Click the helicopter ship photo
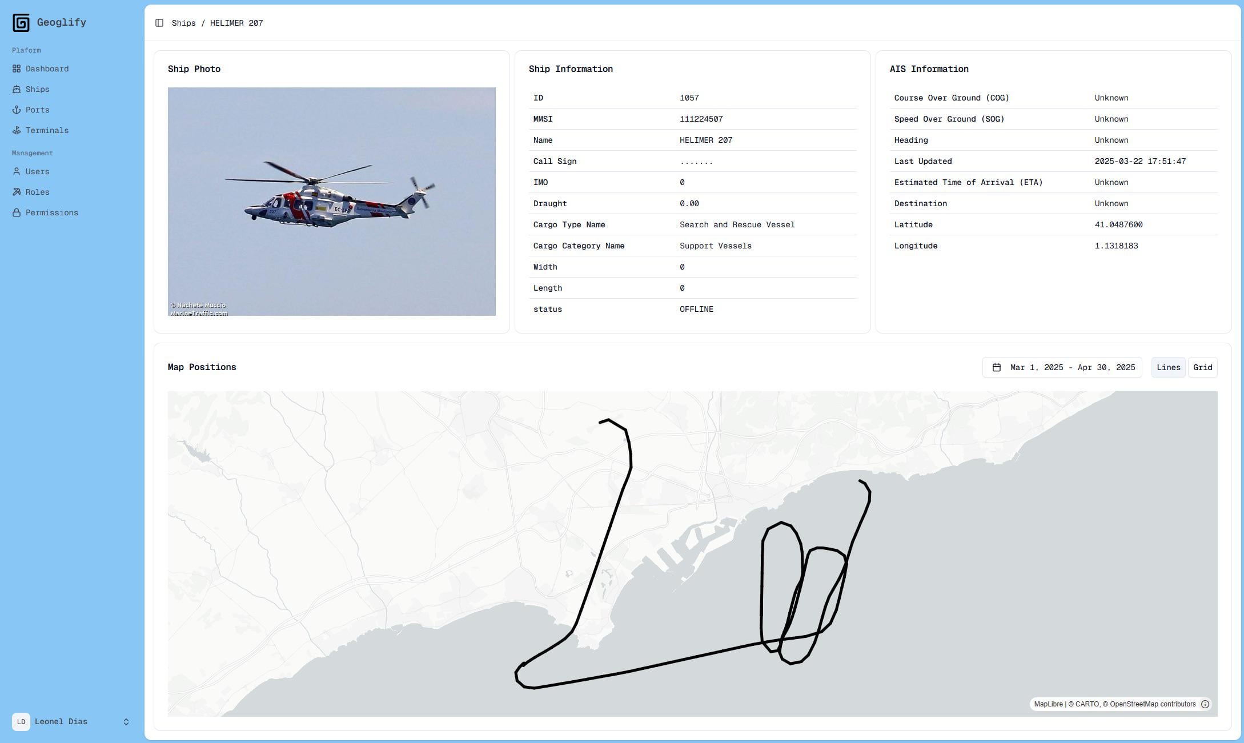The width and height of the screenshot is (1244, 743). click(x=331, y=201)
